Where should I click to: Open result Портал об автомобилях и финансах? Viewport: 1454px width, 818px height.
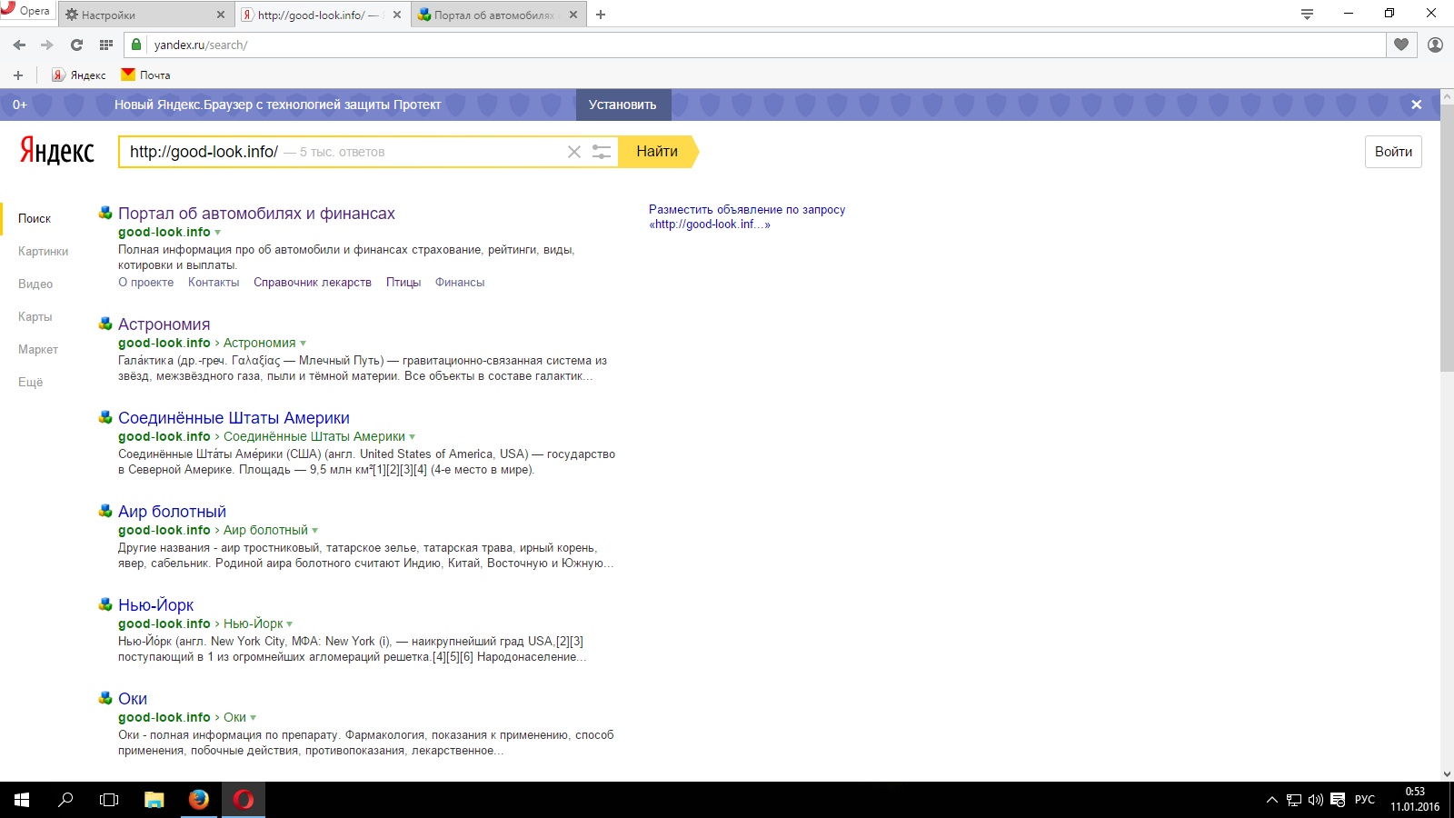point(256,214)
